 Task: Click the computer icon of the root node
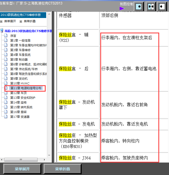point(2,30)
